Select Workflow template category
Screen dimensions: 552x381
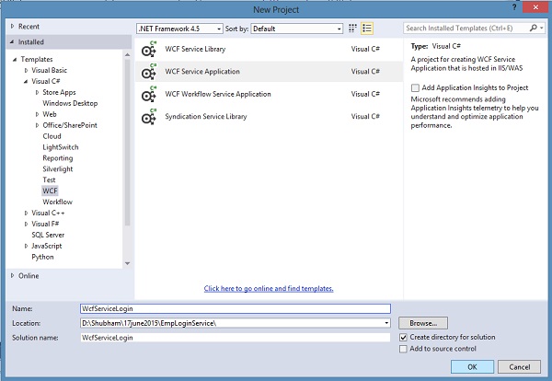pos(57,202)
